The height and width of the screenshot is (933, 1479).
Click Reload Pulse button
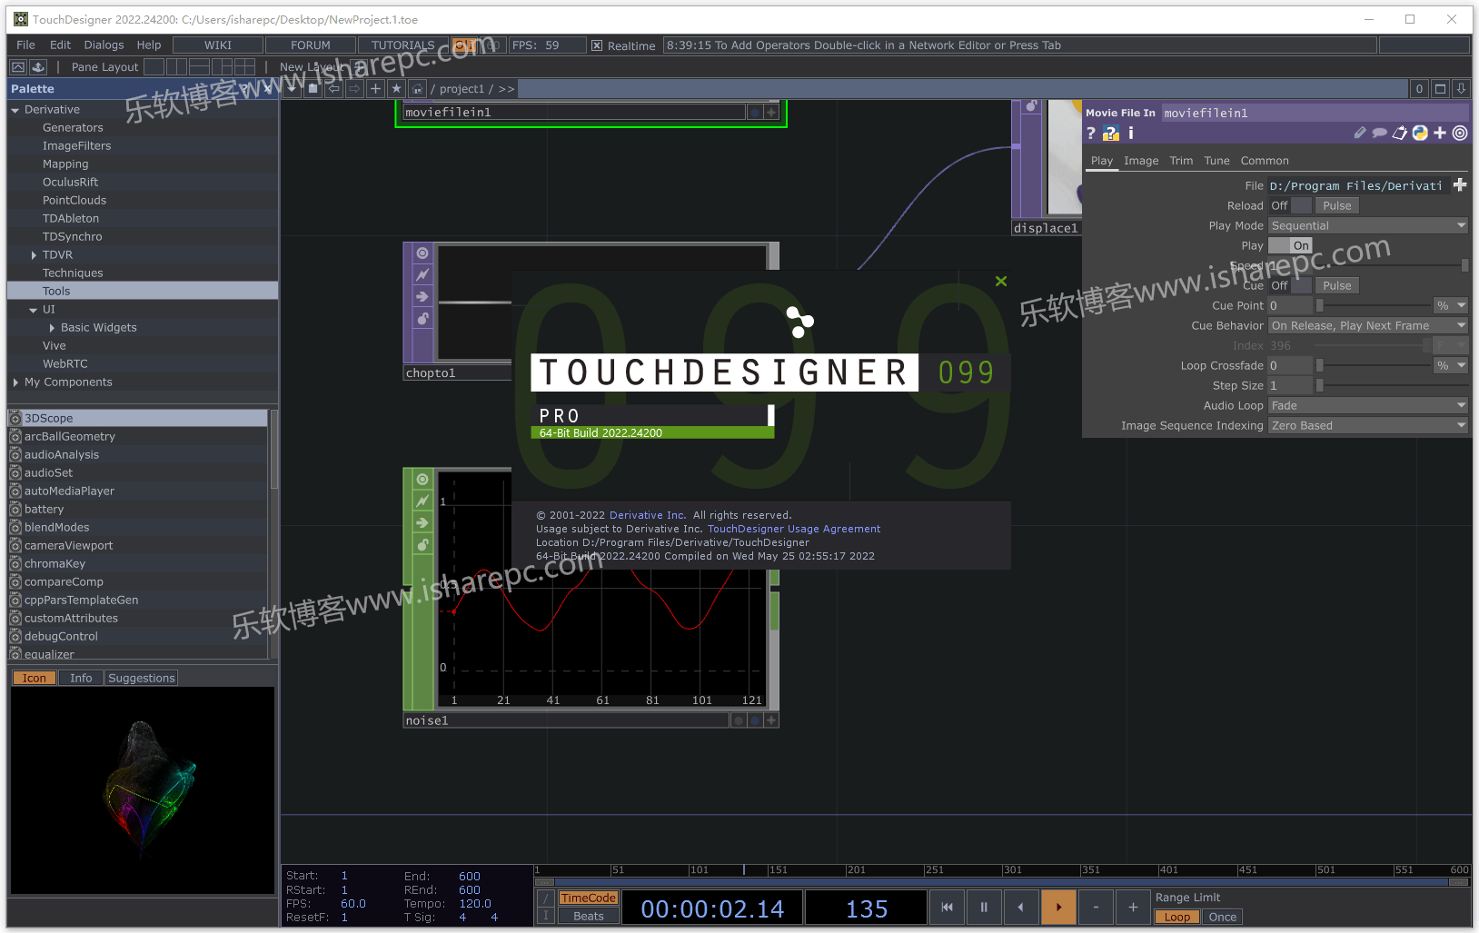click(1336, 206)
